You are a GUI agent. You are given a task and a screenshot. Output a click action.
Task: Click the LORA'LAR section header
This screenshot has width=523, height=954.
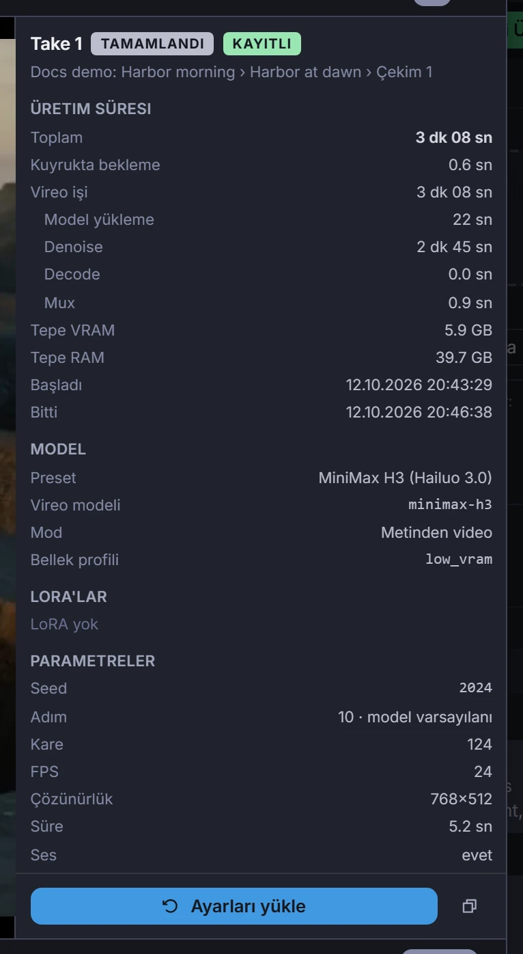point(69,597)
